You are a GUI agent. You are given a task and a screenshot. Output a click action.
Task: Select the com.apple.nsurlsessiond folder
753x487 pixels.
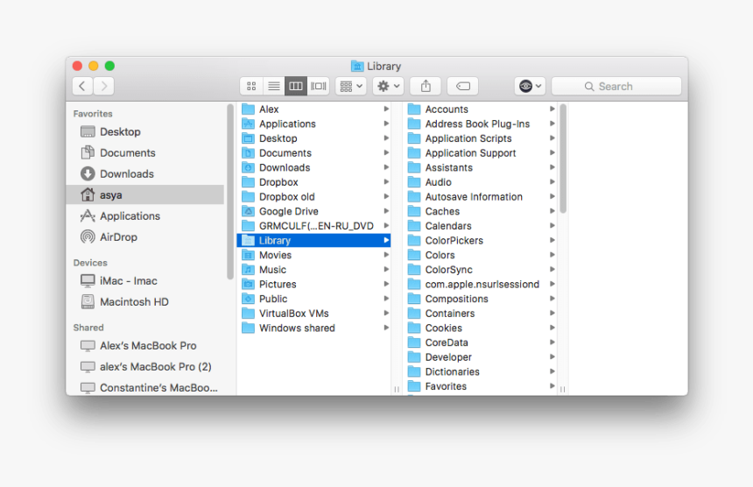pyautogui.click(x=480, y=285)
